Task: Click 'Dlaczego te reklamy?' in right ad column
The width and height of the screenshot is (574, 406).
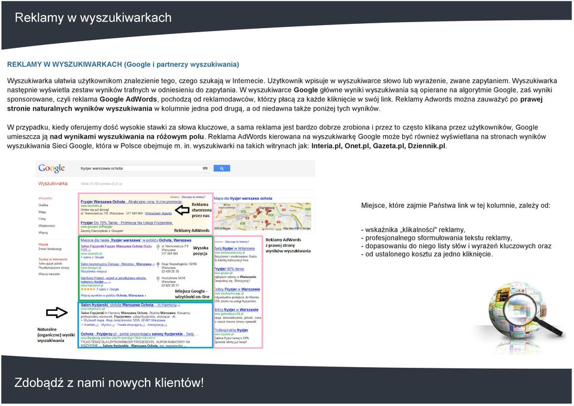Action: (x=237, y=242)
